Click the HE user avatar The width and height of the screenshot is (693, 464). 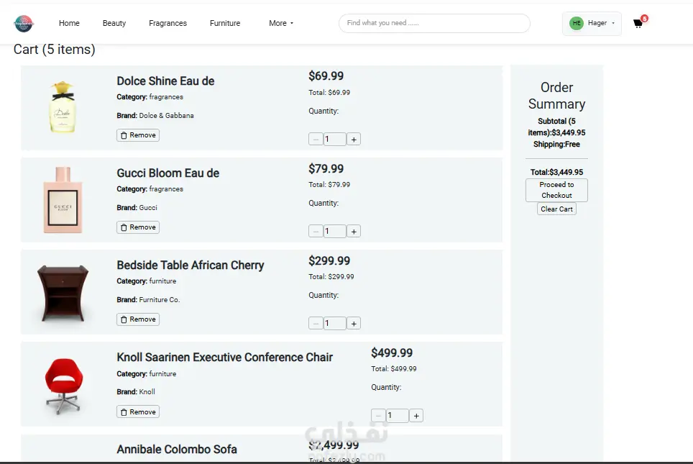pos(577,23)
